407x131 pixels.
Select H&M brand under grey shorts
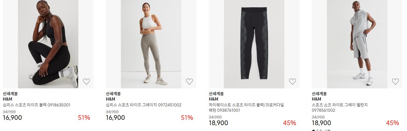(316, 99)
